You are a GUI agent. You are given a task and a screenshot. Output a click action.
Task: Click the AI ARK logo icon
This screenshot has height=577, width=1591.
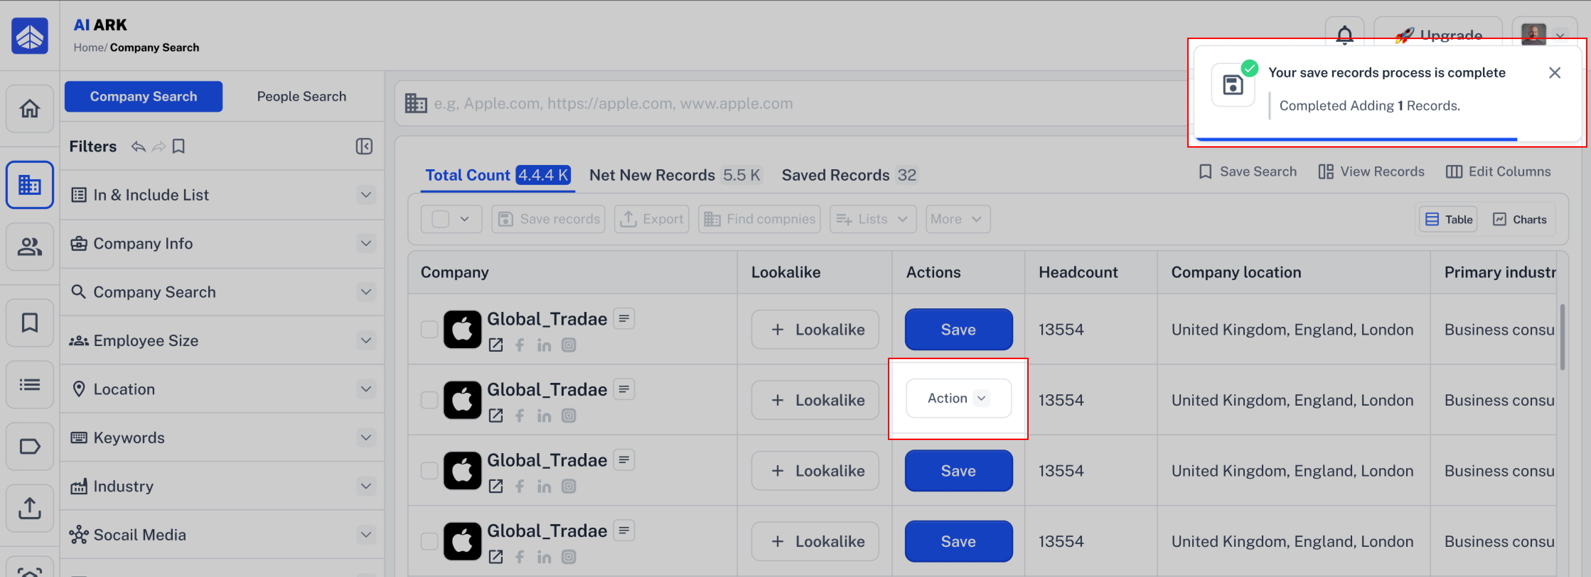click(x=30, y=36)
